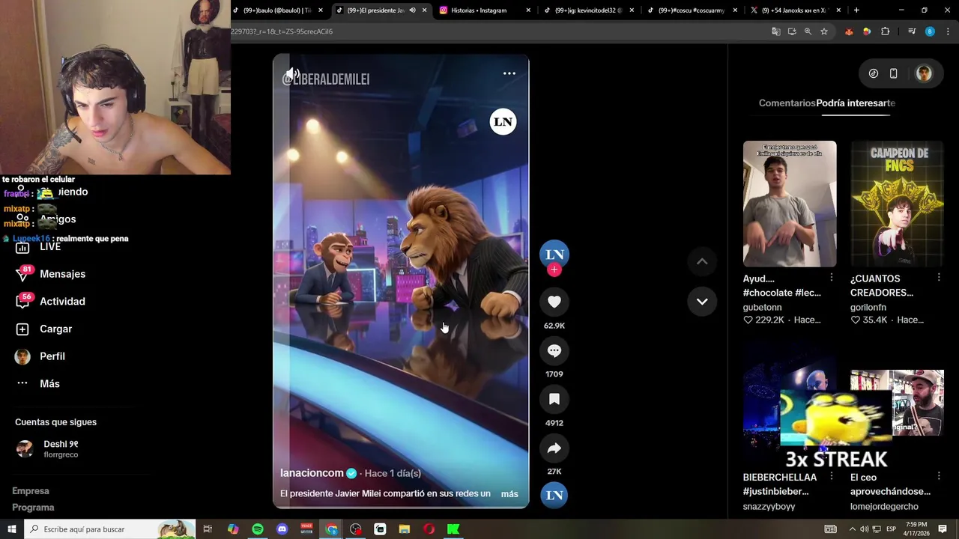Image resolution: width=959 pixels, height=539 pixels.
Task: Click the browser address bar URL
Action: [x=282, y=31]
